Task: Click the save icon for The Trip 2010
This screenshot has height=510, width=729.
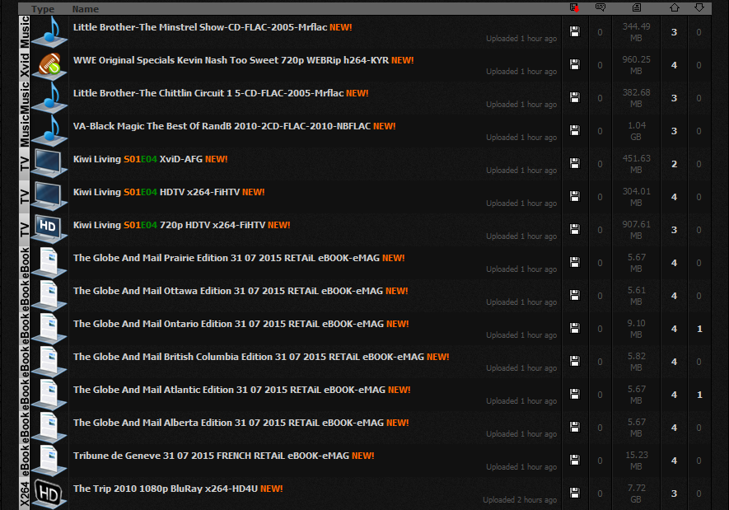Action: pos(575,493)
